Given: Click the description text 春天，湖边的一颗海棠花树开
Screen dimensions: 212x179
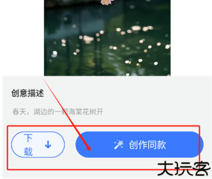Looking at the screenshot, I should point(58,112).
